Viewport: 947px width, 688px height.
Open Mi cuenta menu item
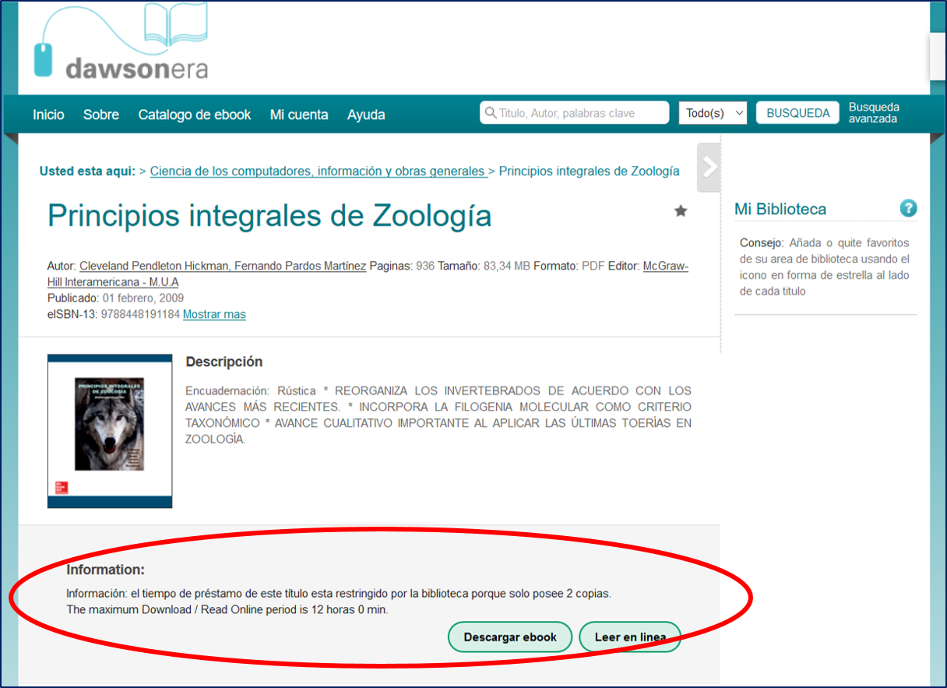point(299,115)
